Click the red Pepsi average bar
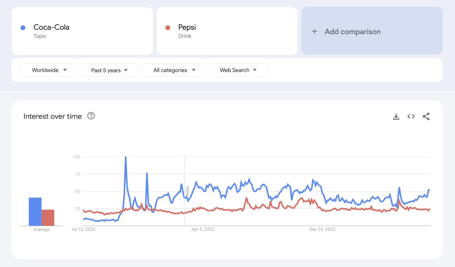This screenshot has width=455, height=267. coord(48,218)
